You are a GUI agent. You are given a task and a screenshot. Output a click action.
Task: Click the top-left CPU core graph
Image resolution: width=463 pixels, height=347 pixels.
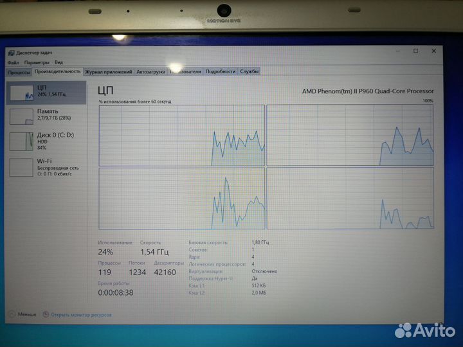coord(182,136)
